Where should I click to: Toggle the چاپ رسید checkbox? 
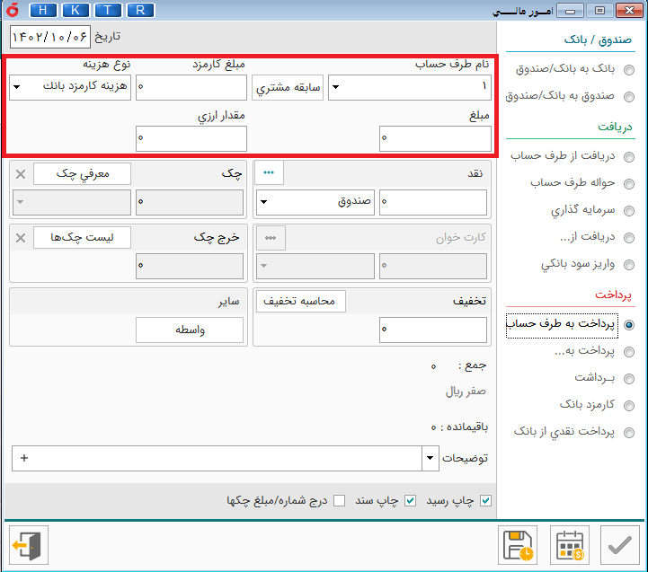coord(486,500)
